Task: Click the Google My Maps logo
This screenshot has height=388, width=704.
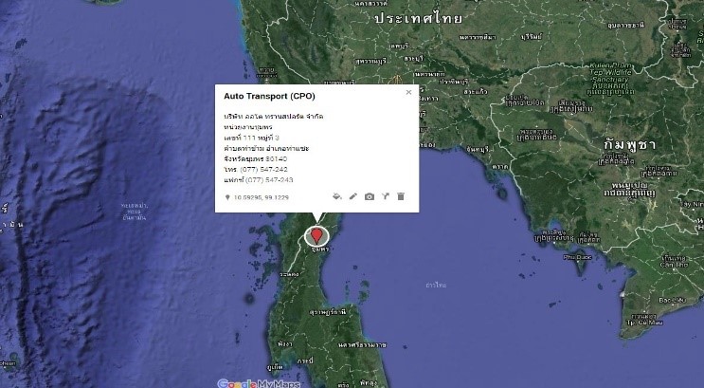Action: (x=259, y=383)
